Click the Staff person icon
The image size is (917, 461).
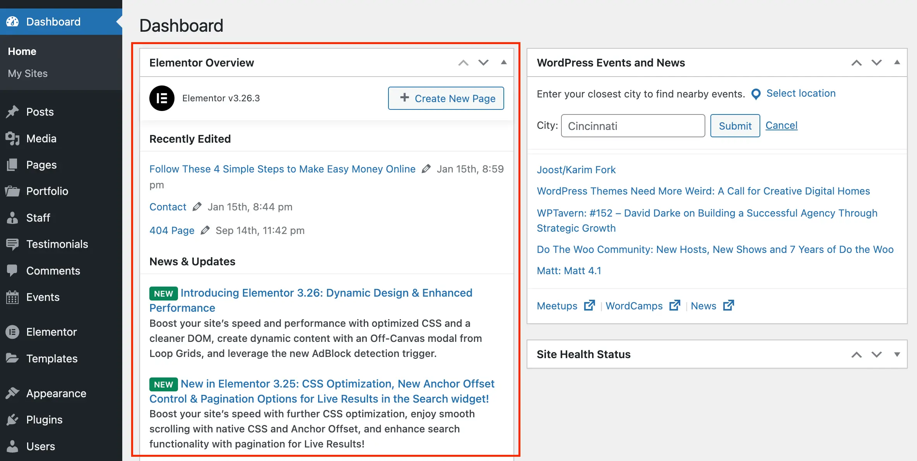click(12, 218)
